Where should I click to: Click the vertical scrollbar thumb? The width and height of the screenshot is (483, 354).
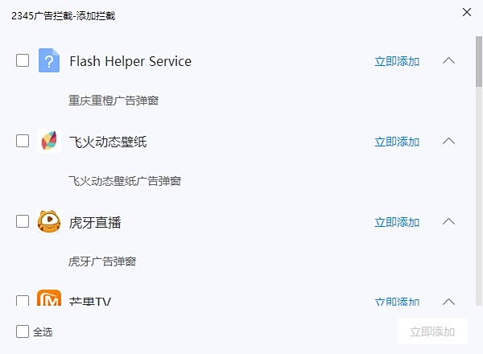(479, 60)
